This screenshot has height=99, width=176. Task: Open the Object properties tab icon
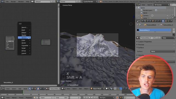pos(153,21)
